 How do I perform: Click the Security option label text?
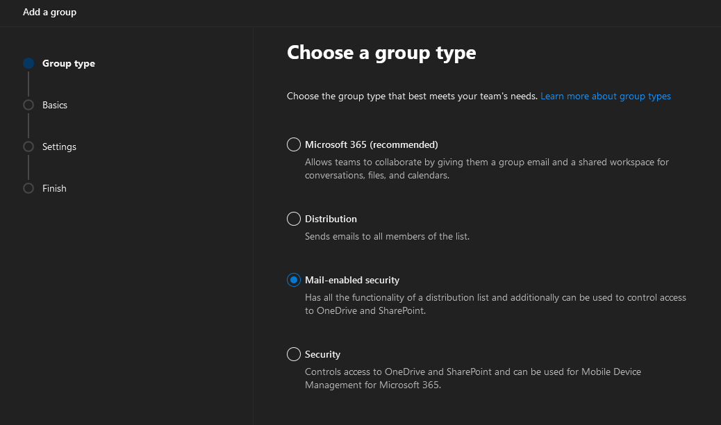(x=322, y=354)
